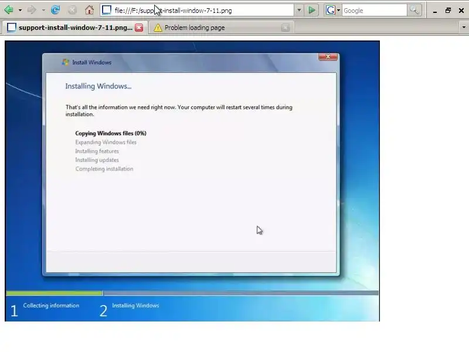The image size is (469, 352).
Task: Click the green setup progress bar segment
Action: click(x=54, y=293)
